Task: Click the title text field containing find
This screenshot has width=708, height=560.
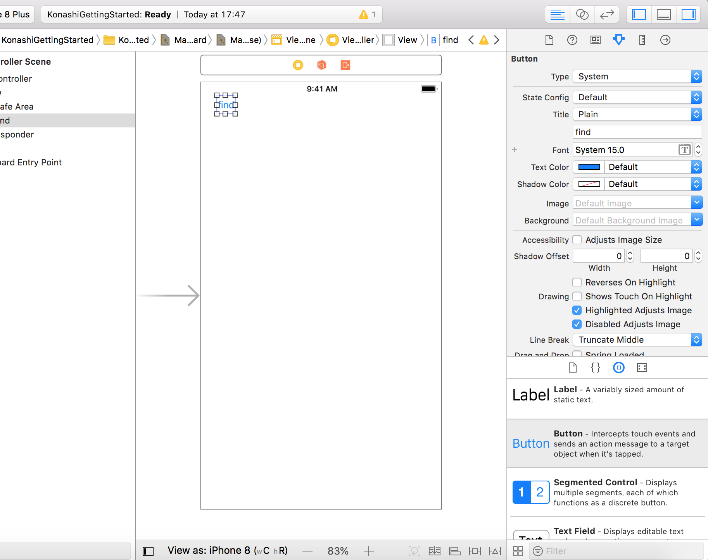Action: click(x=637, y=132)
